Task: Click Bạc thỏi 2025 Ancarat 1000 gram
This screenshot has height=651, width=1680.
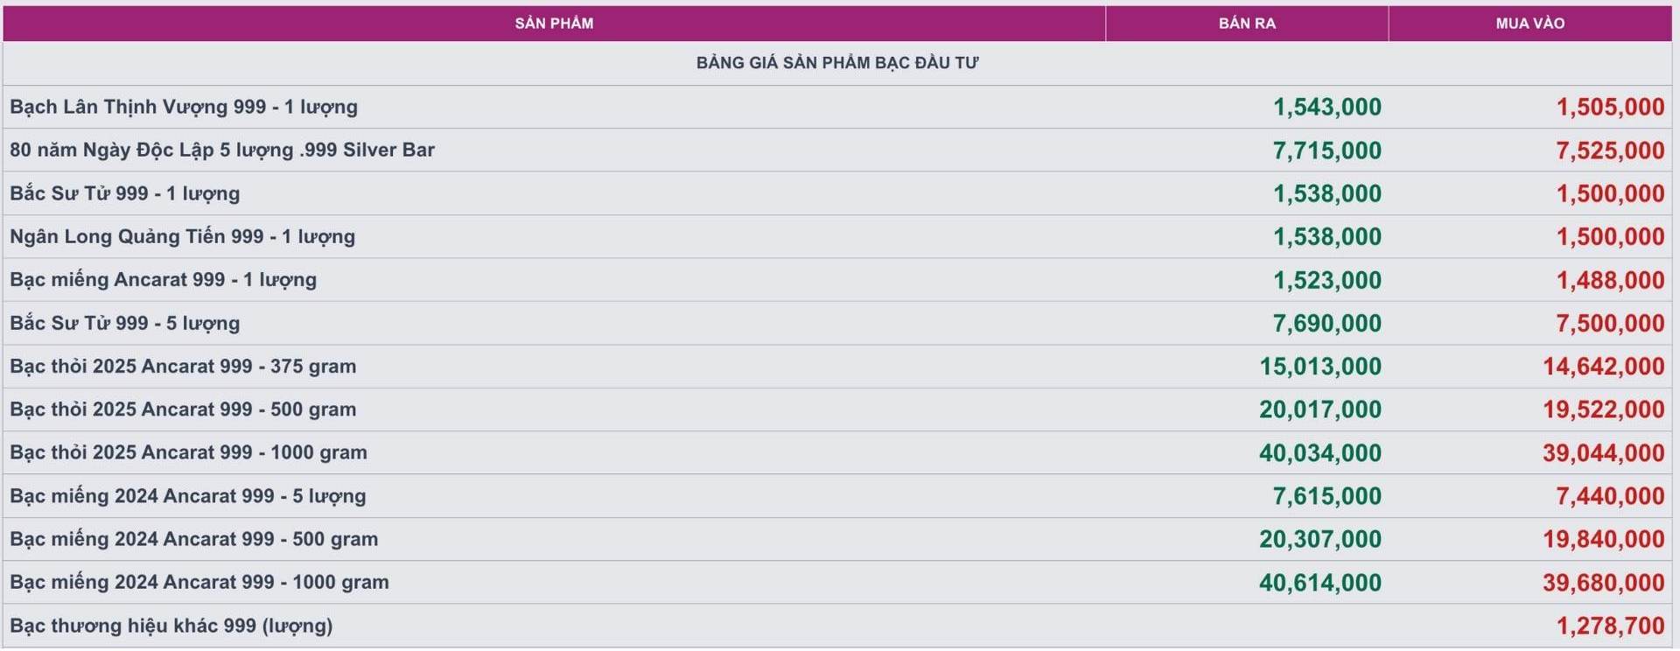Action: (x=188, y=452)
